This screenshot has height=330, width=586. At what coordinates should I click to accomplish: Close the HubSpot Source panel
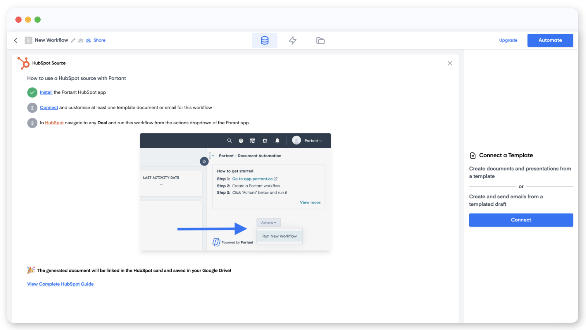point(450,63)
